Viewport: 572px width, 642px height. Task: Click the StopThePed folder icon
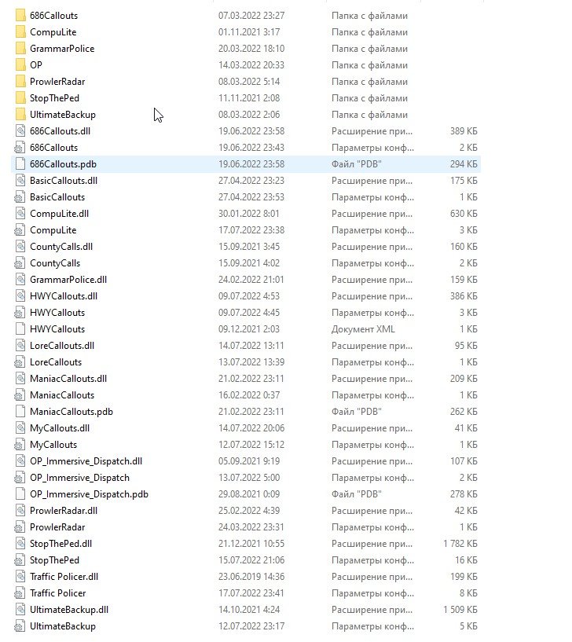pos(20,98)
